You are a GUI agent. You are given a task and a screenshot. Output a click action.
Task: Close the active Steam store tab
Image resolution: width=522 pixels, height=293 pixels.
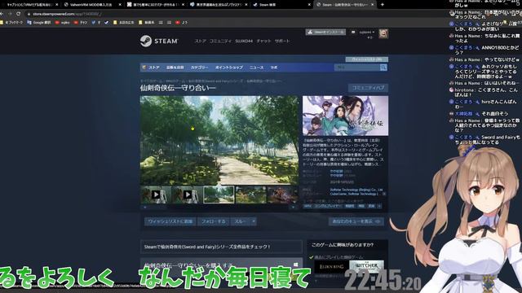coord(372,5)
